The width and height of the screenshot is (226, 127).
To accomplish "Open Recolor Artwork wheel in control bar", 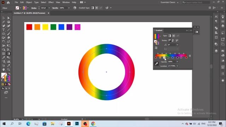I will point(75,8).
